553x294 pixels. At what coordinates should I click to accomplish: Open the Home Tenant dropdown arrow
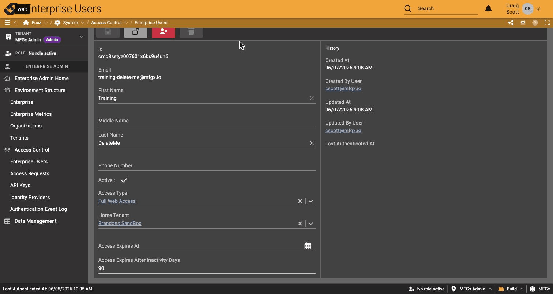[x=311, y=224]
